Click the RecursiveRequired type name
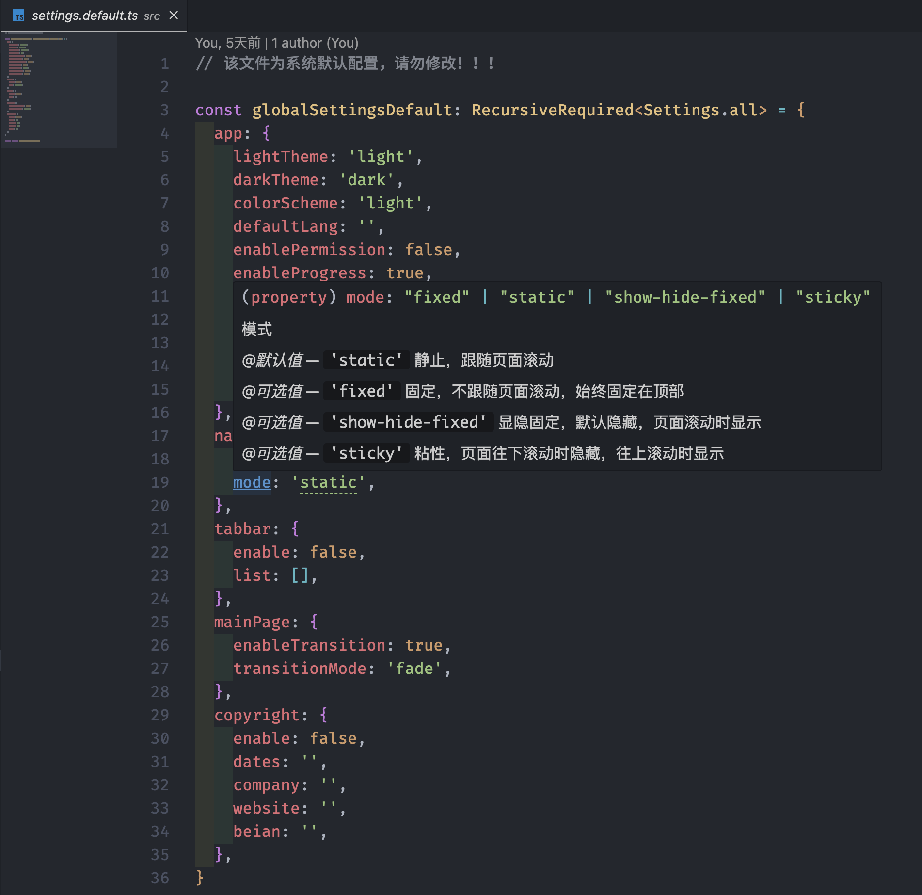The image size is (922, 895). point(553,110)
